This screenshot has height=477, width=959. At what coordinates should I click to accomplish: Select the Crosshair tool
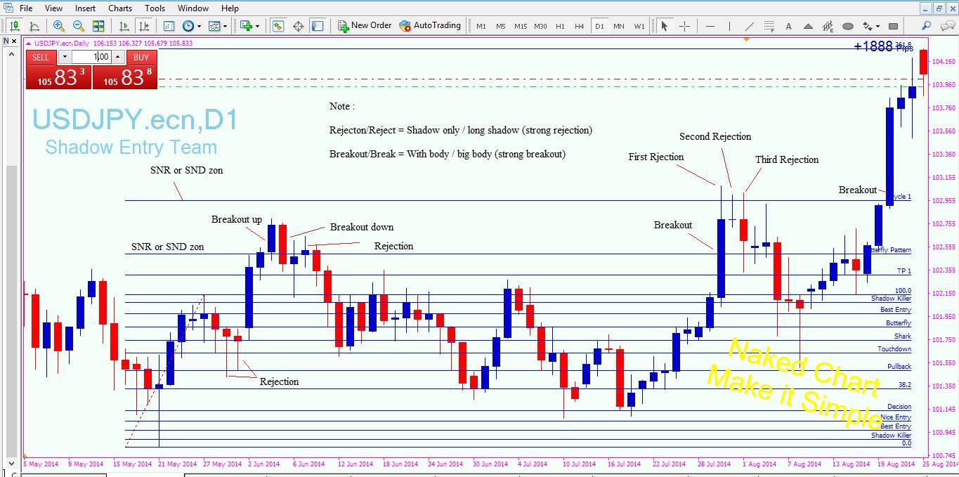pos(684,26)
